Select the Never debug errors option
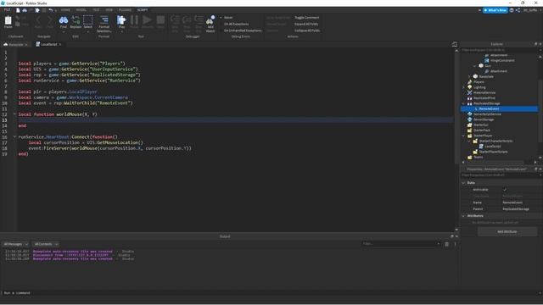Viewport: 543px width, 305px height. pyautogui.click(x=228, y=17)
